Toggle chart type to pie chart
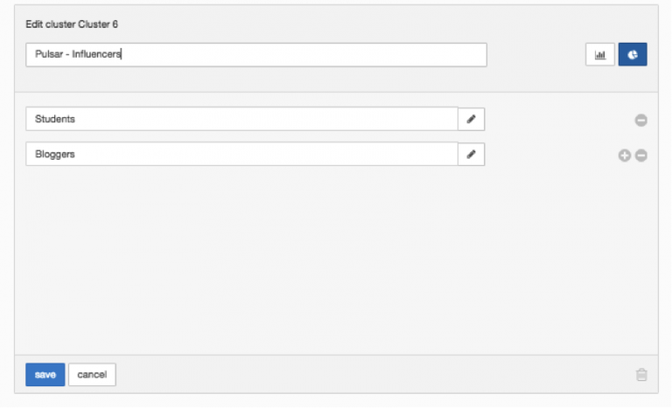Screen dimensions: 672x408 [x=633, y=55]
